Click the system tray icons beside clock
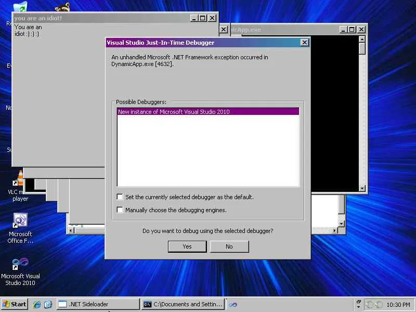Image resolution: width=416 pixels, height=312 pixels. point(374,305)
